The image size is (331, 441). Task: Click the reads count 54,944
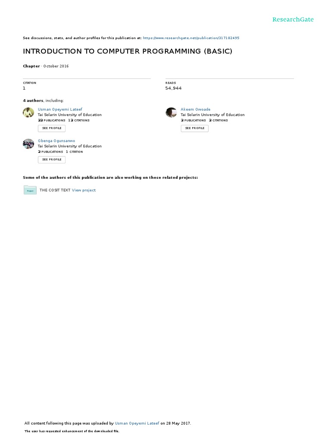[173, 88]
